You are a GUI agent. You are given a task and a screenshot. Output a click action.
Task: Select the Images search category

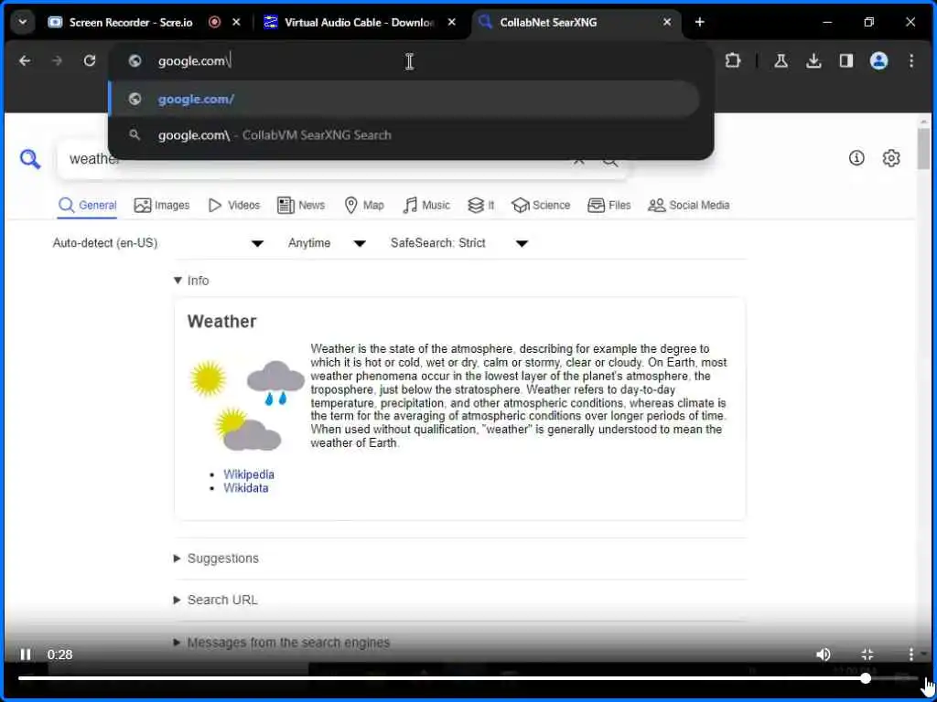pos(162,206)
